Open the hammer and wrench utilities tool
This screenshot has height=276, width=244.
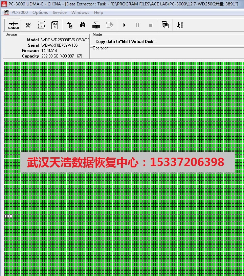coord(28,25)
